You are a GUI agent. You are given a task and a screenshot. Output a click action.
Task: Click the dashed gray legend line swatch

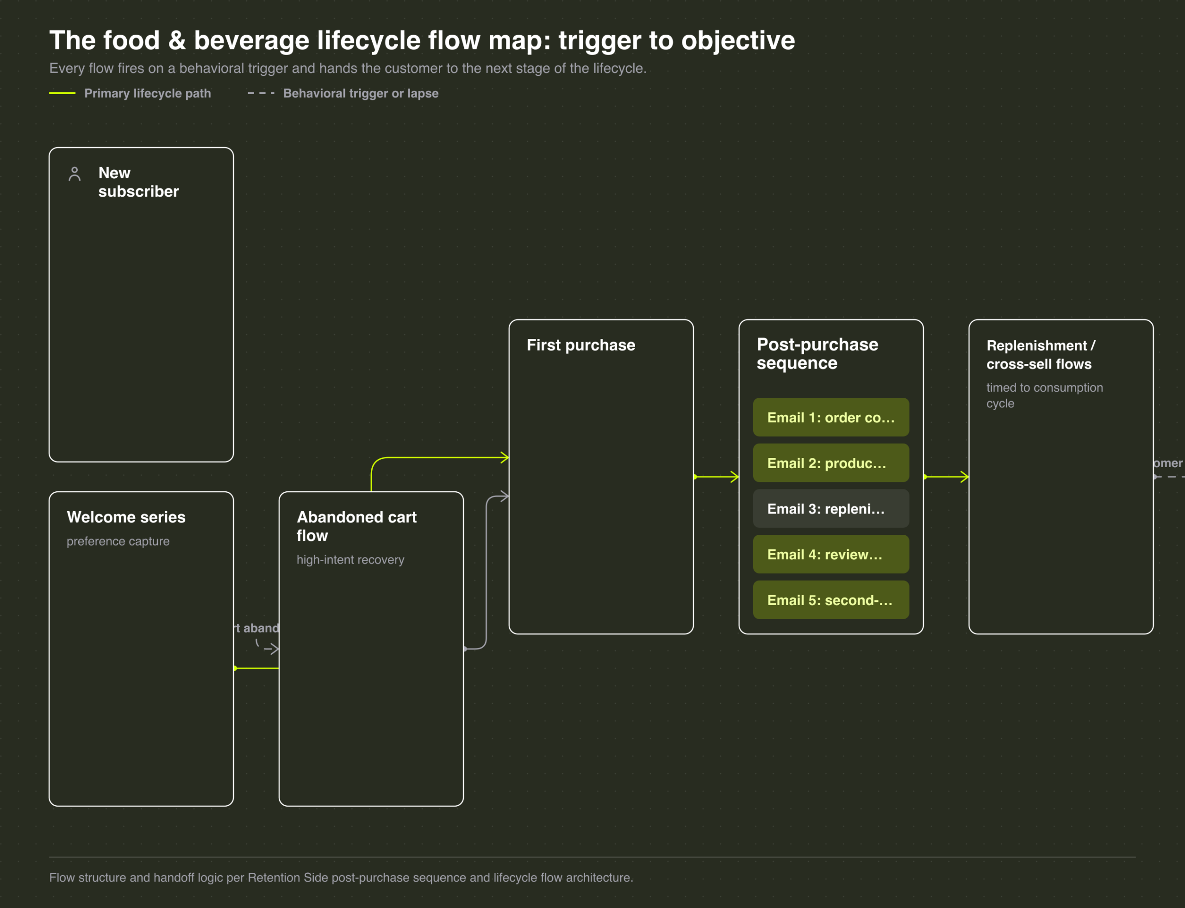(x=261, y=93)
